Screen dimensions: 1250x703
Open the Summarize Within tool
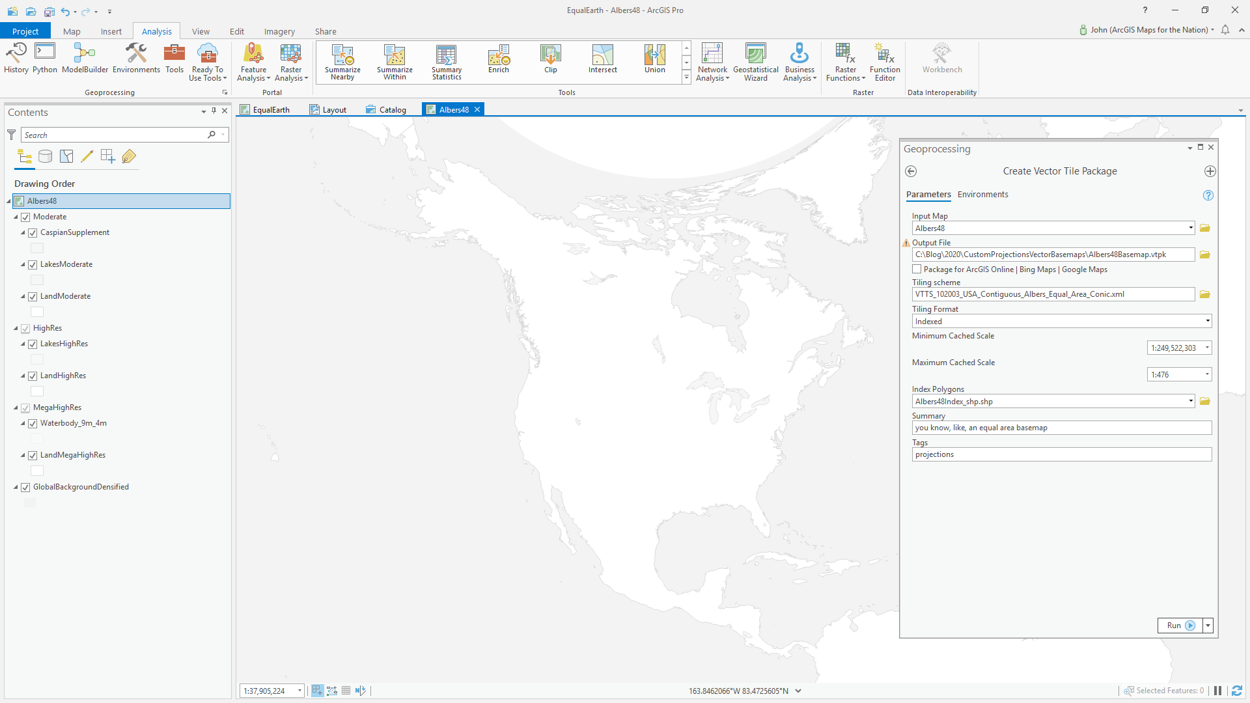395,62
